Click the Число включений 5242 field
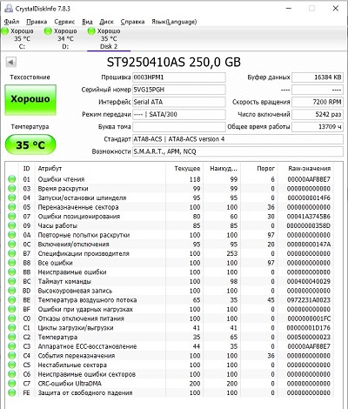The width and height of the screenshot is (348, 409). [318, 114]
